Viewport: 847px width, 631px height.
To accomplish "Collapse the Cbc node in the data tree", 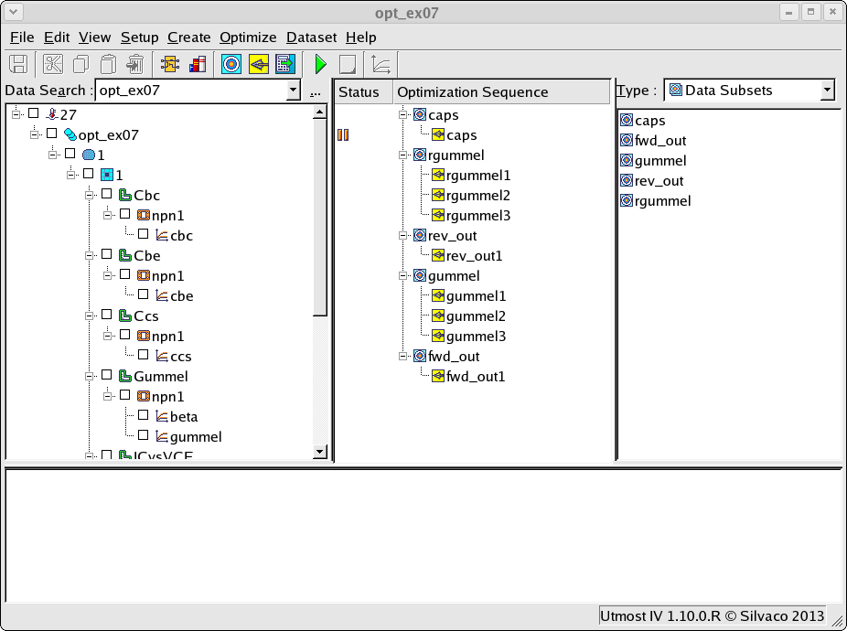I will click(90, 195).
